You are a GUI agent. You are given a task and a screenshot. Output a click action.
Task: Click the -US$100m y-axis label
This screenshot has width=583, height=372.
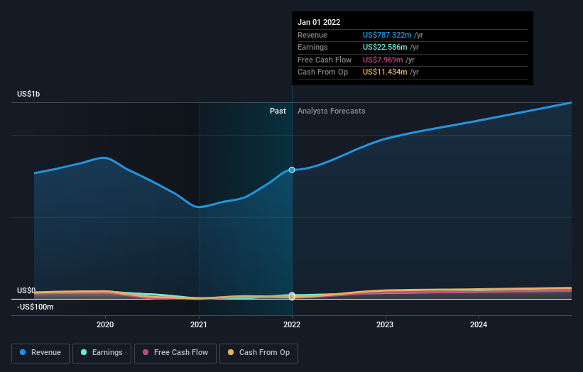pyautogui.click(x=36, y=307)
